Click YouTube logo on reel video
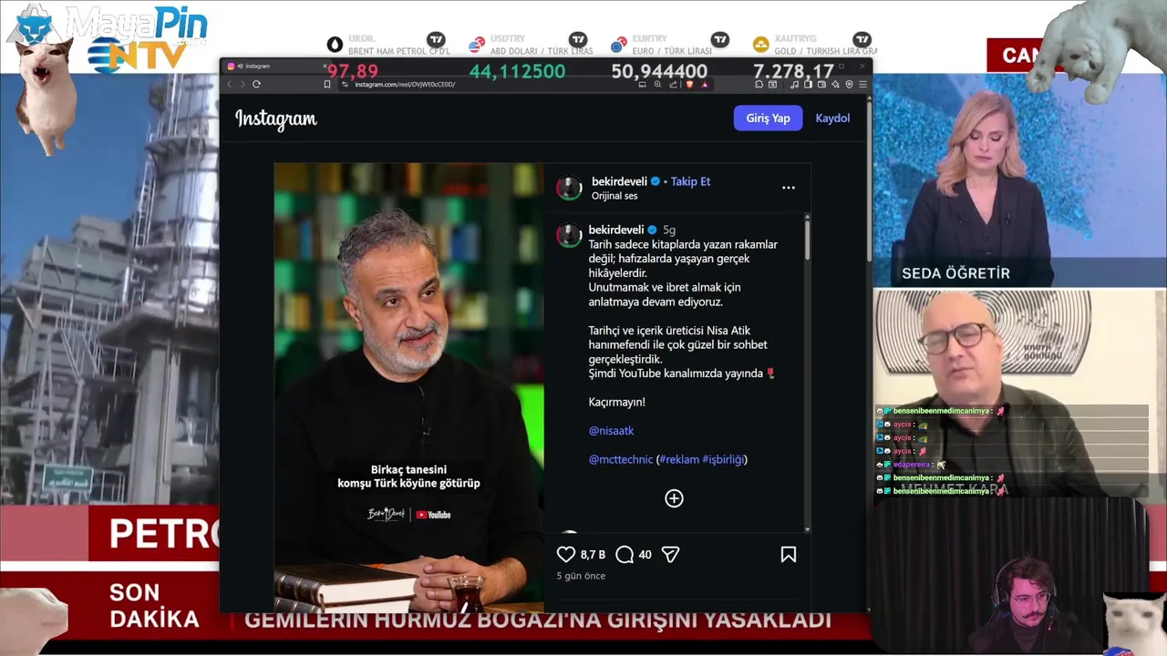Image resolution: width=1167 pixels, height=656 pixels. tap(433, 515)
